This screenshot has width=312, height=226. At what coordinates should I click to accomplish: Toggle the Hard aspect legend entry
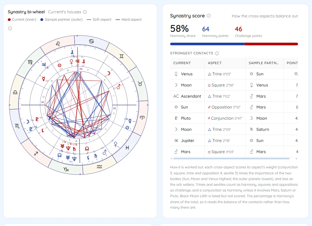click(129, 20)
